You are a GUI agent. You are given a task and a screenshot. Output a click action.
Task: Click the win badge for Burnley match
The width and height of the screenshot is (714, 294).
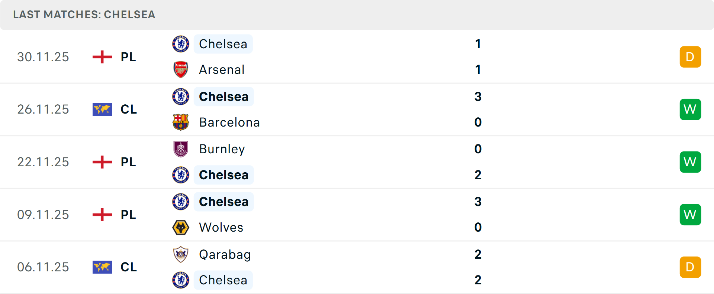coord(690,162)
